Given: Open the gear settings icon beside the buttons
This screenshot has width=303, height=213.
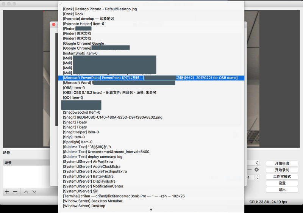Looking at the screenshot, I should (x=257, y=170).
